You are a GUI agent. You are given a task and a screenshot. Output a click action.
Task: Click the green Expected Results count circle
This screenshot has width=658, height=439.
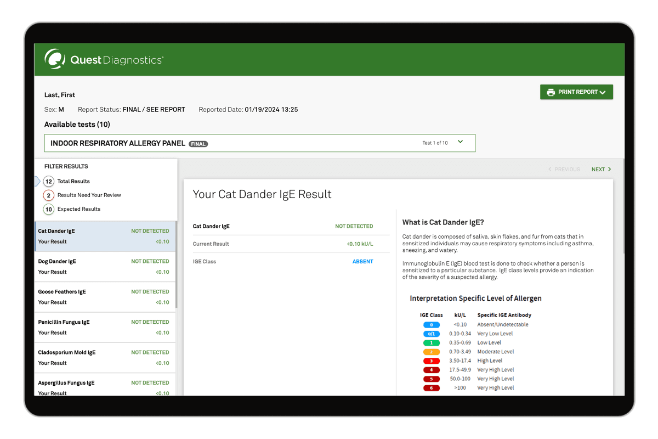click(x=49, y=209)
